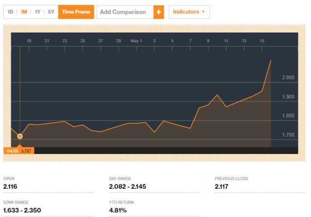Click the May 1 date axis label
The image size is (311, 217).
[137, 41]
